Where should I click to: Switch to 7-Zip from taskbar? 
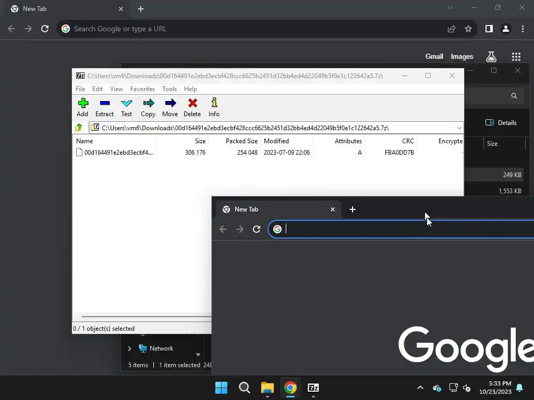pyautogui.click(x=313, y=387)
